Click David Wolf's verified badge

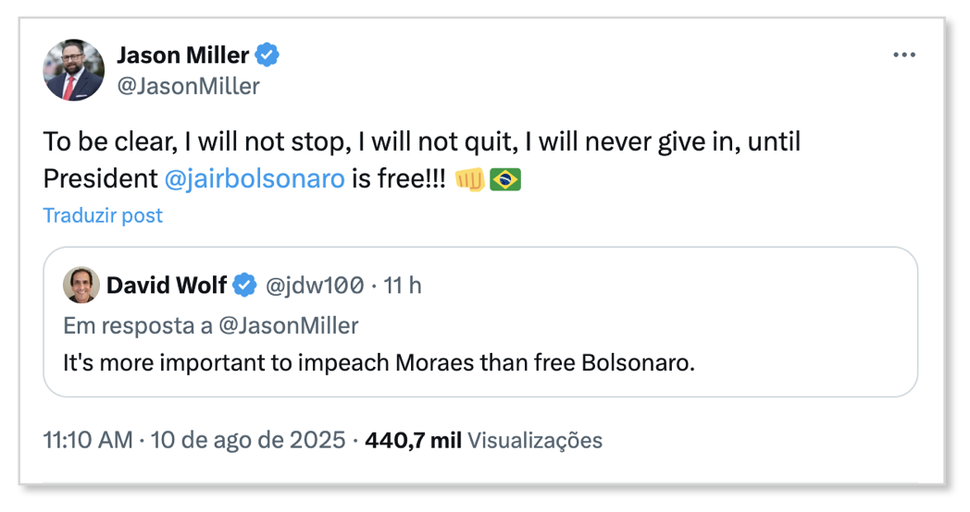click(244, 286)
